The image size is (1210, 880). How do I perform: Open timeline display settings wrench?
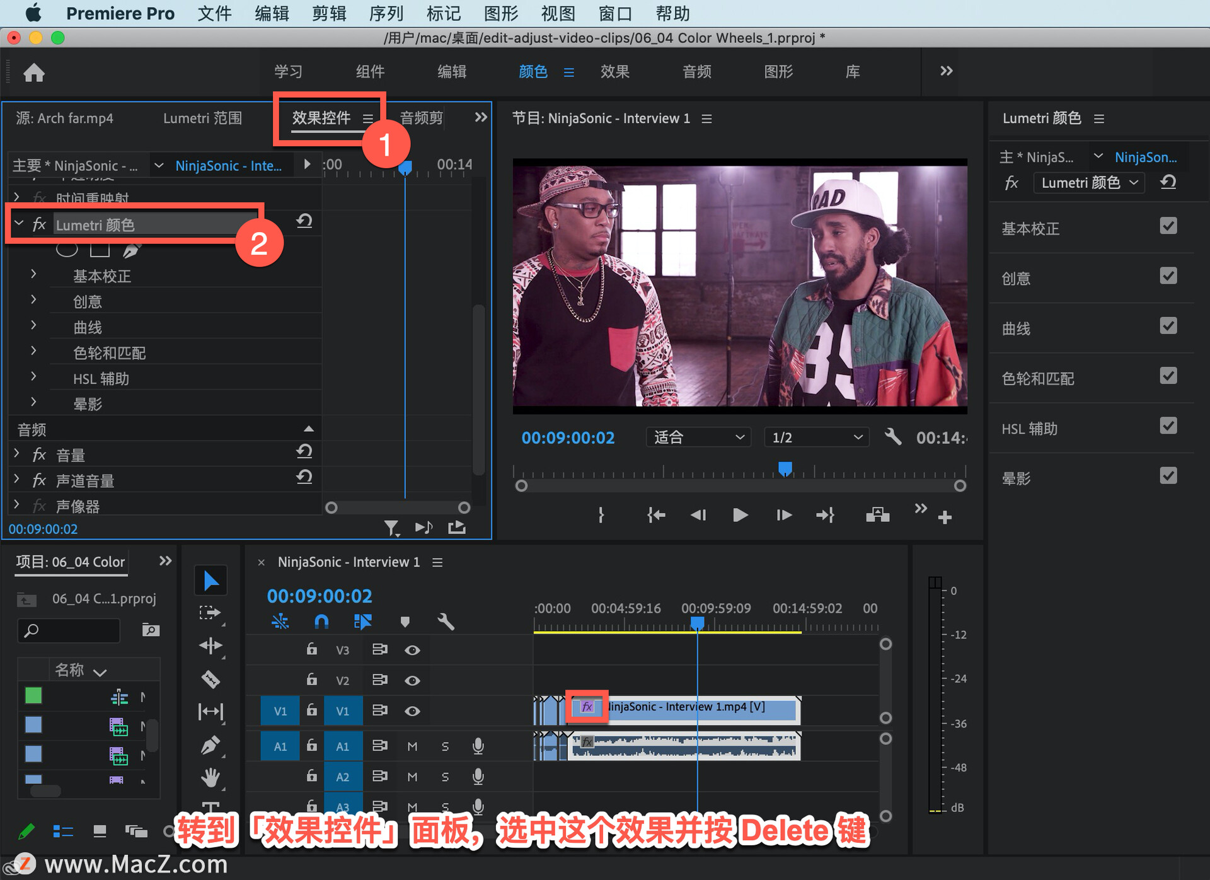[446, 622]
